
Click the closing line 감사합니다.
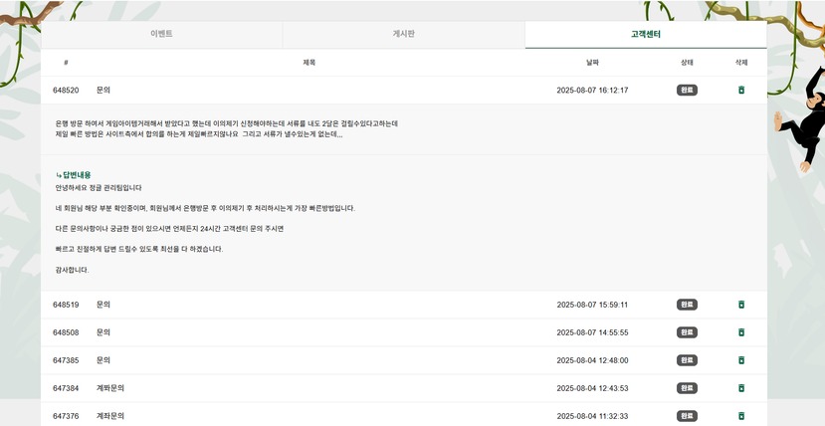click(72, 270)
